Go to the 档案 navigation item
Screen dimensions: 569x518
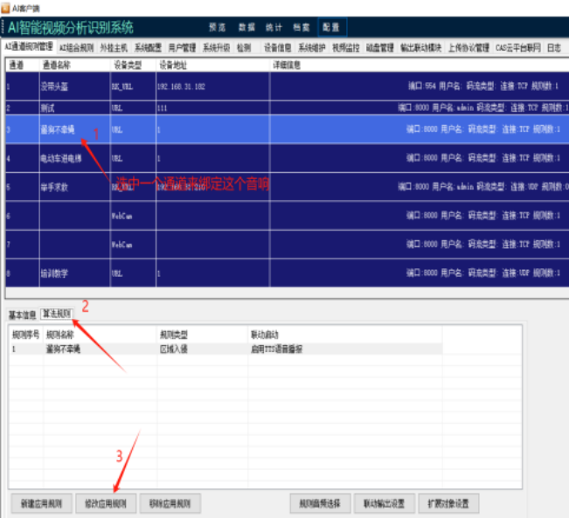[302, 27]
